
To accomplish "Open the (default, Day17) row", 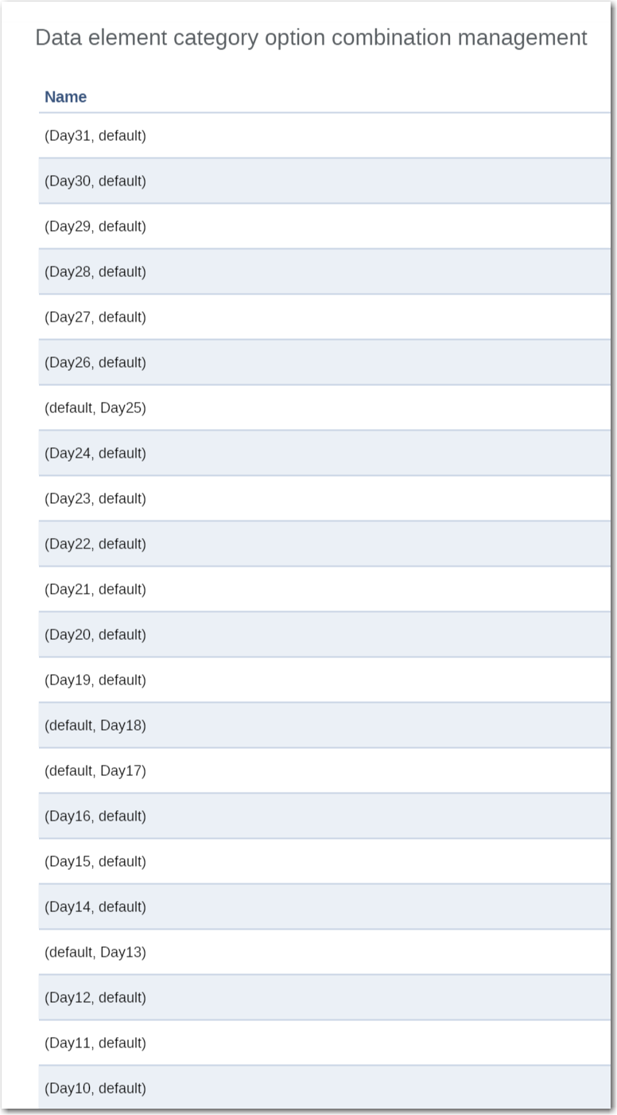I will (x=95, y=771).
